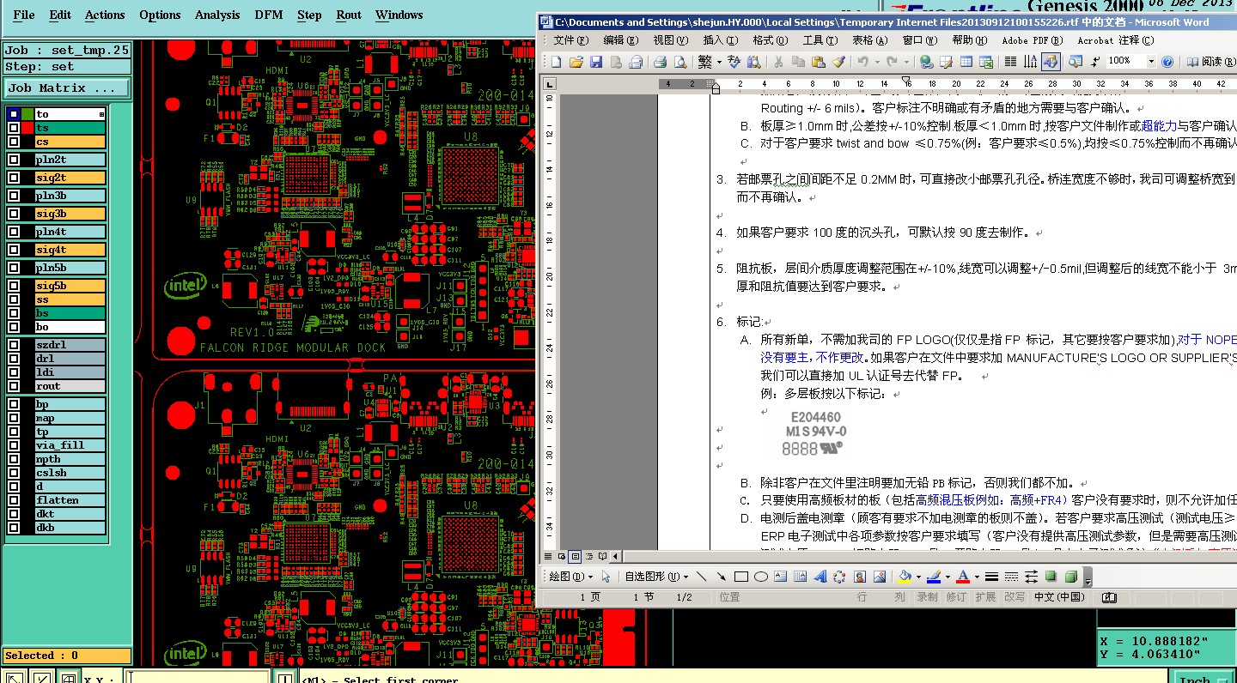
Task: Toggle the checkbox for layer pln2t
Action: click(x=14, y=160)
